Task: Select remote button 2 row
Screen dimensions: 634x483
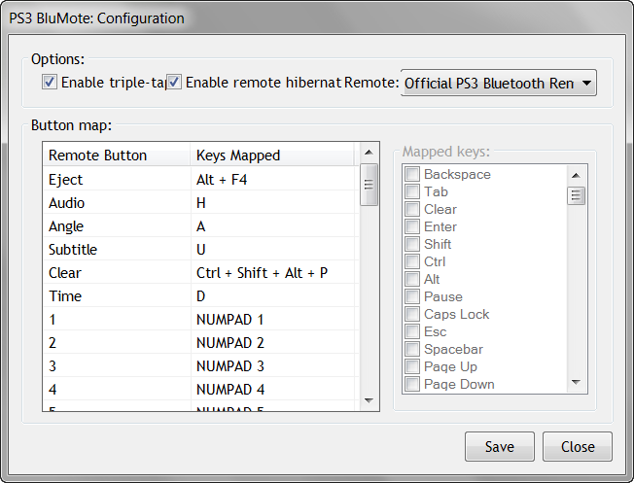Action: click(x=201, y=343)
